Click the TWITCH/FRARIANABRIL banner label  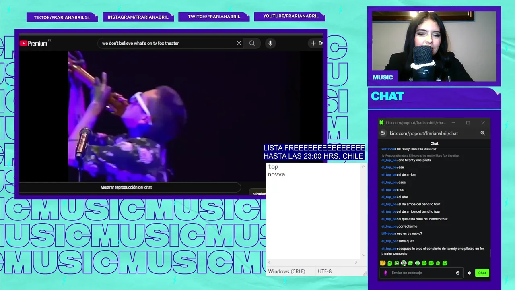point(214,17)
